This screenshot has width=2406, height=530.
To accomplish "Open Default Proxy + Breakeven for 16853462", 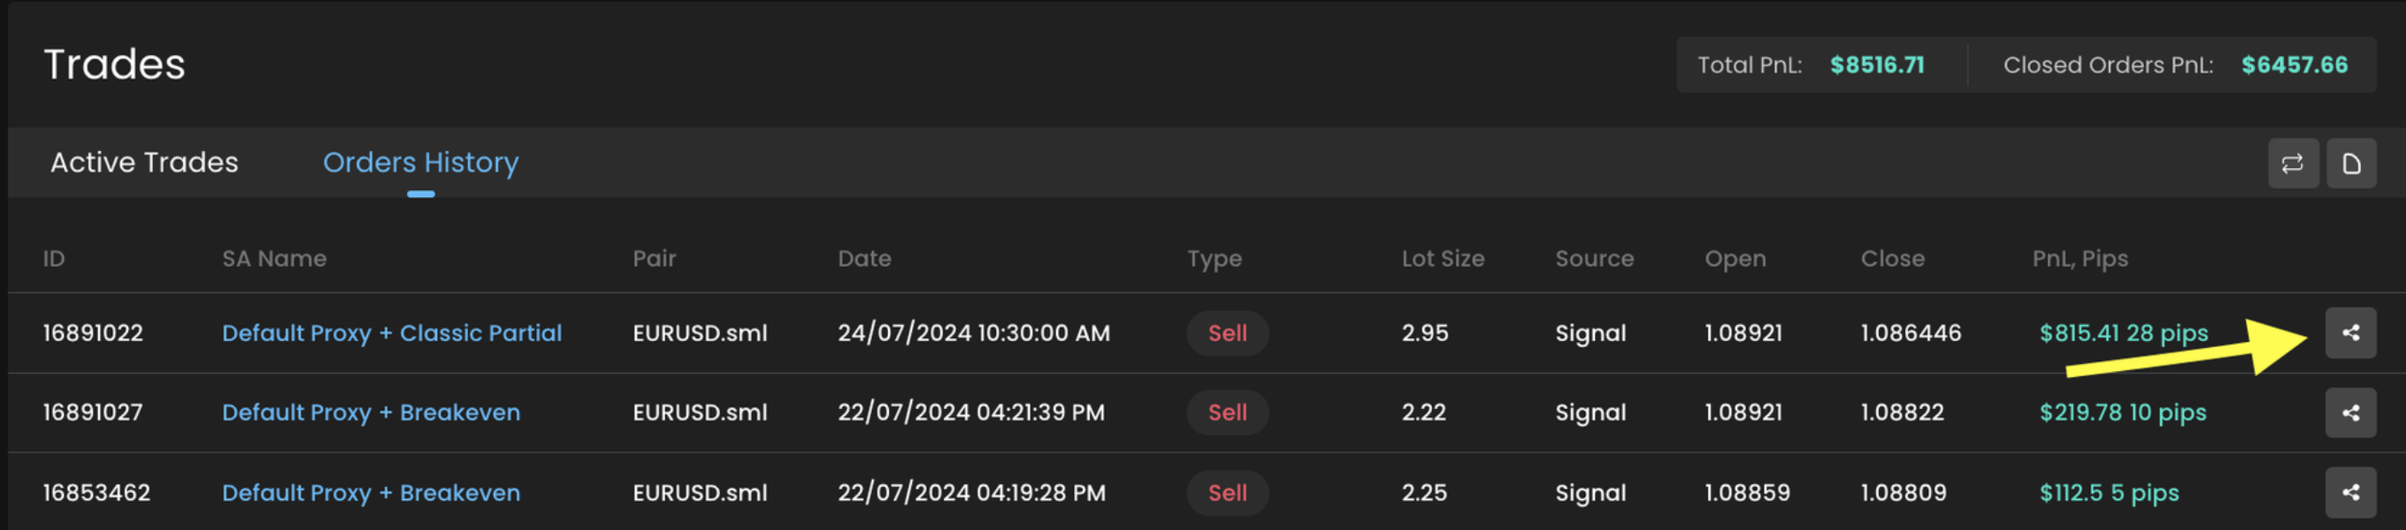I will click(371, 493).
